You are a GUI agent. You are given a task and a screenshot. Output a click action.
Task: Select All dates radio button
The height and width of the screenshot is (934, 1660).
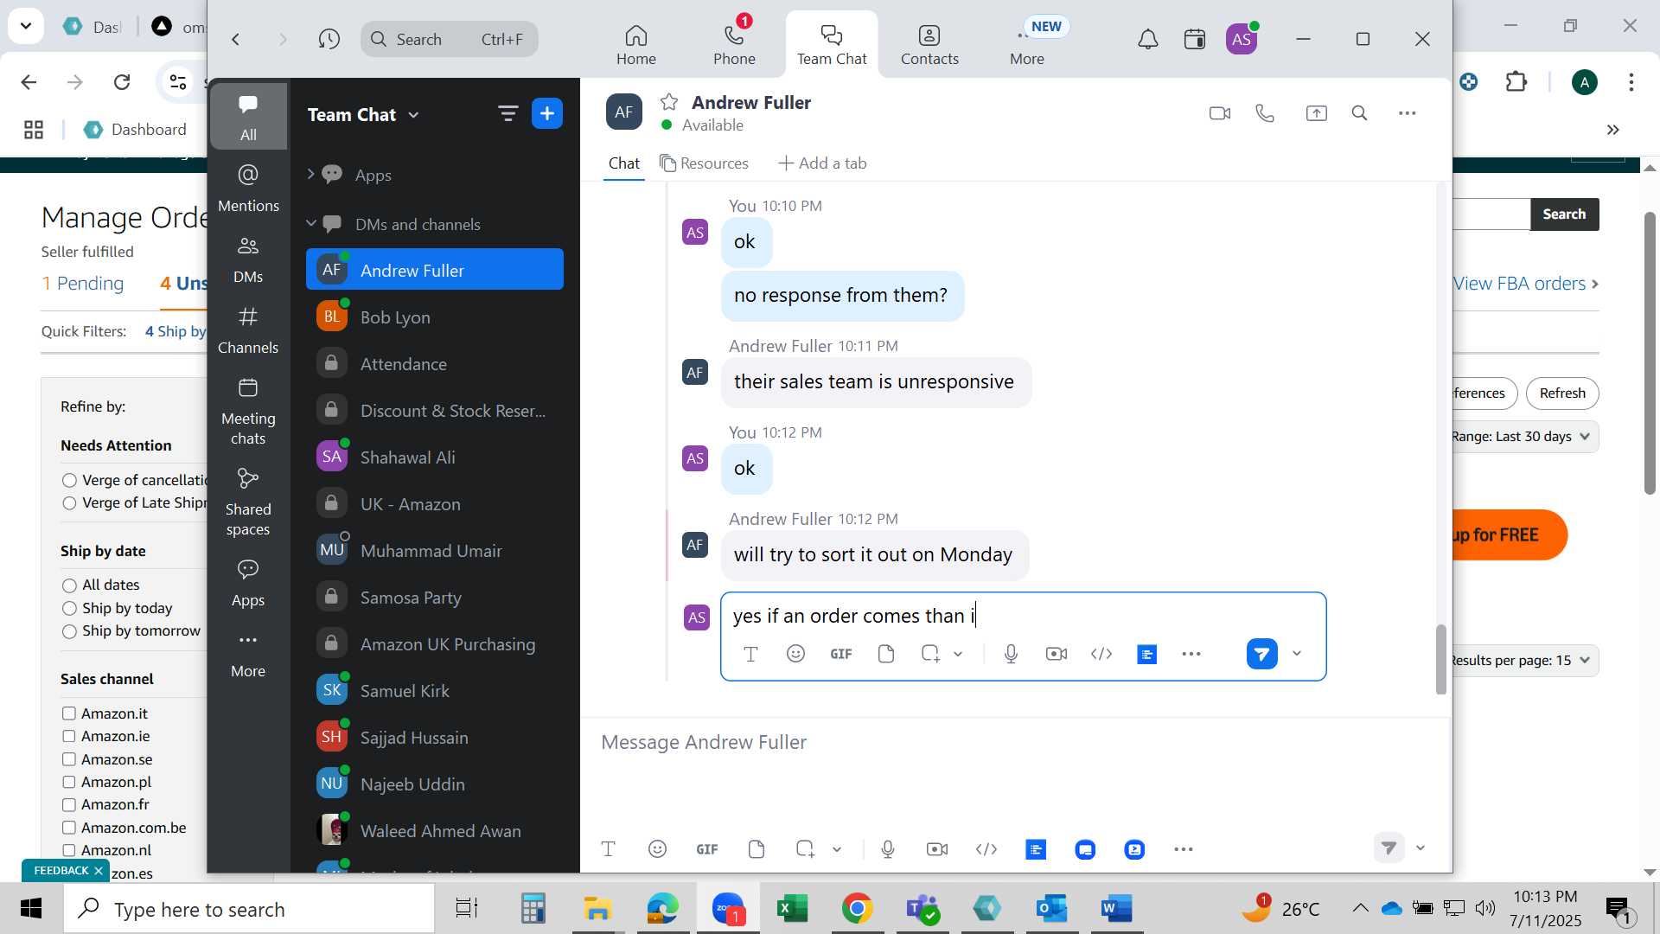click(69, 585)
